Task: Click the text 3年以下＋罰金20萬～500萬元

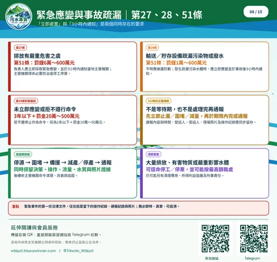Action: tap(46, 116)
